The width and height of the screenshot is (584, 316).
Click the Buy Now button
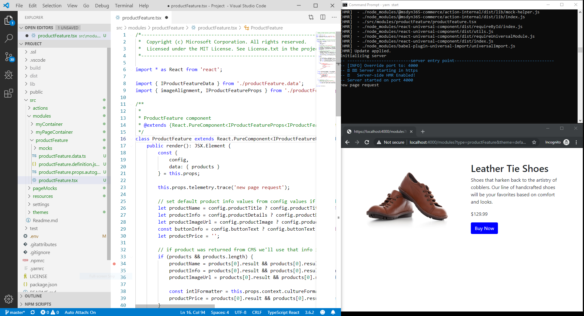point(484,228)
